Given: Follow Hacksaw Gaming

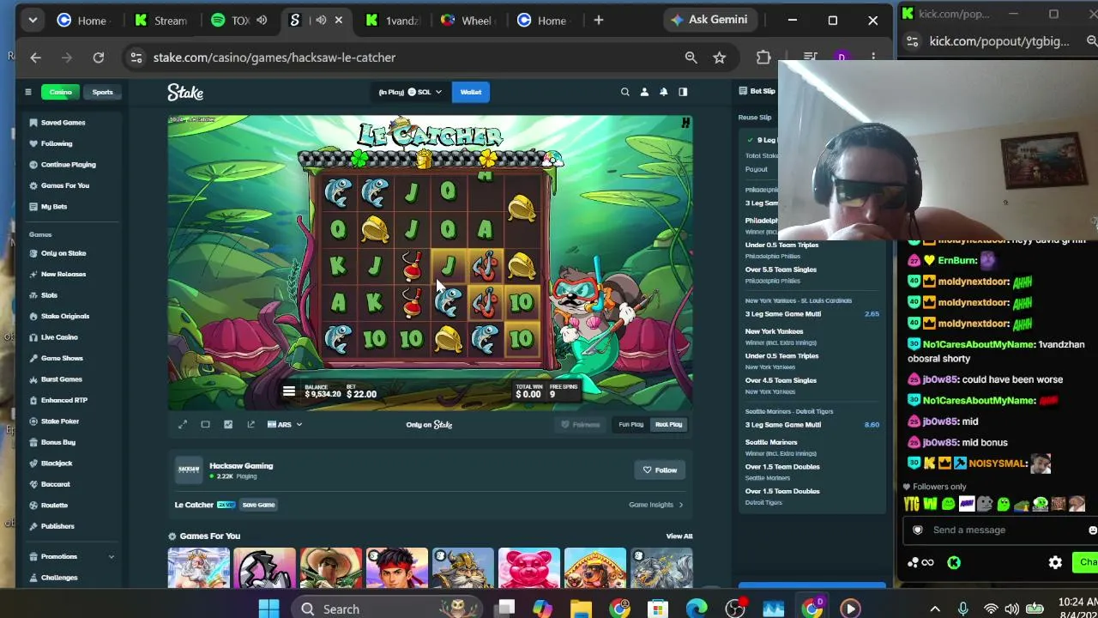Looking at the screenshot, I should coord(661,470).
